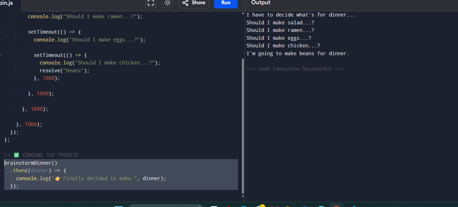Click the brainstormDinner() call line

tap(31, 163)
